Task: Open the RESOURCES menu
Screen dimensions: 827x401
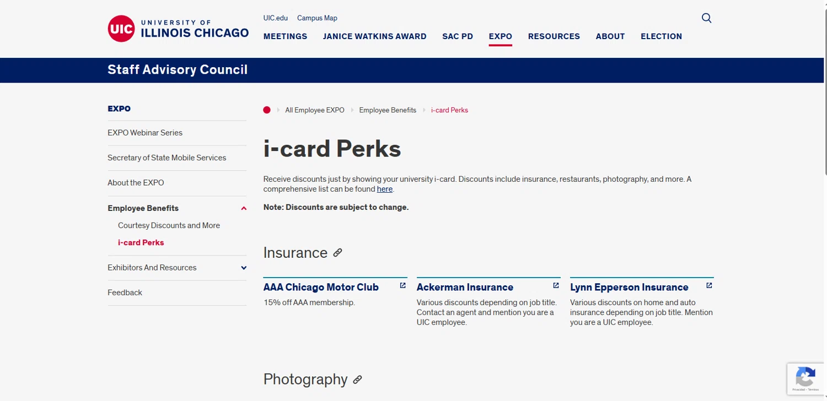Action: pos(554,36)
